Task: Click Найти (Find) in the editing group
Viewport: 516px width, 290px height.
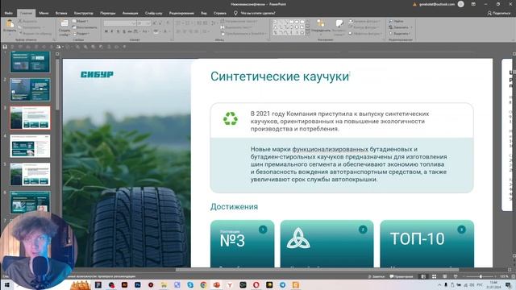Action: 396,22
